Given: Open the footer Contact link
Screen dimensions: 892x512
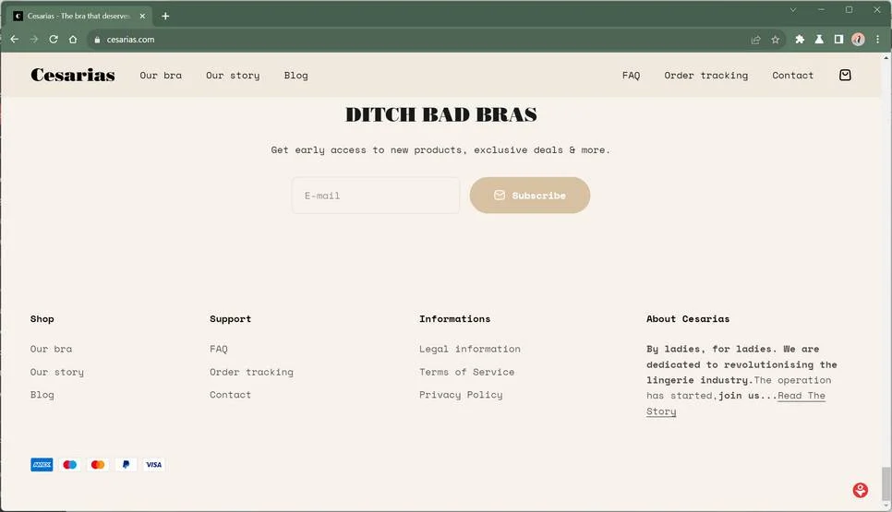Looking at the screenshot, I should tap(231, 395).
